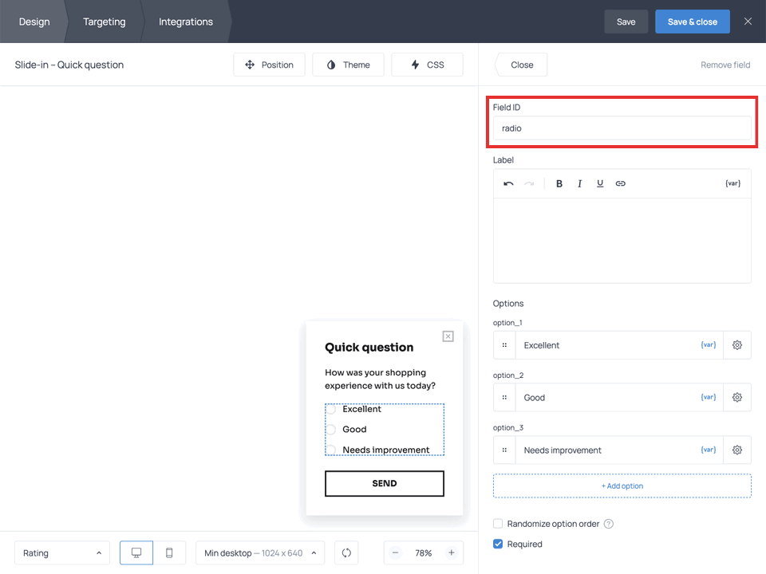The width and height of the screenshot is (766, 574).
Task: Apply italic formatting to the label text
Action: (x=579, y=183)
